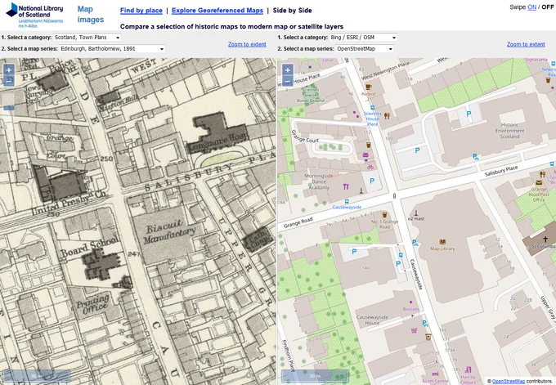Click the pink envelope post icon

point(365,155)
